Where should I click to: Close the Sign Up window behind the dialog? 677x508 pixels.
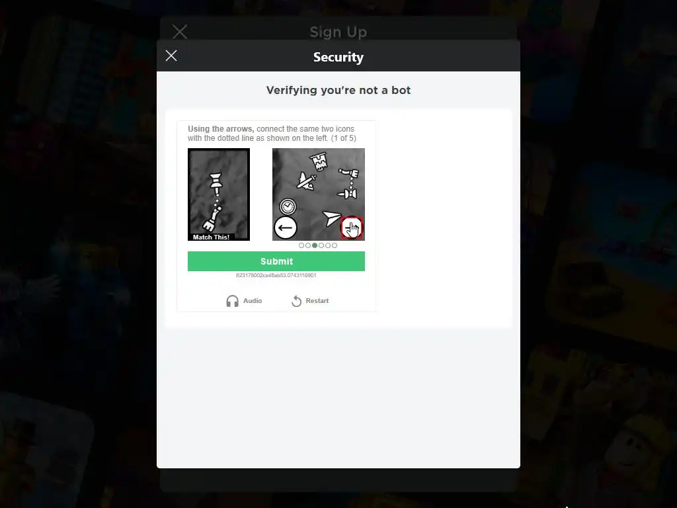(x=180, y=32)
